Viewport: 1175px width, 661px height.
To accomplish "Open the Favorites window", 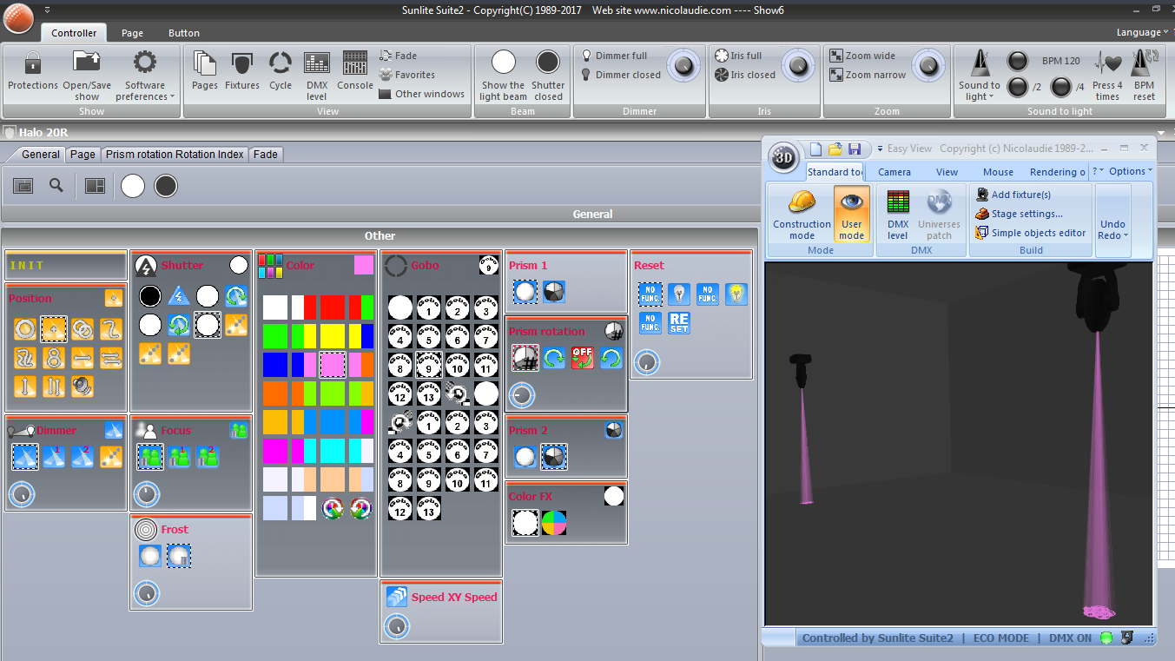I will coord(407,75).
